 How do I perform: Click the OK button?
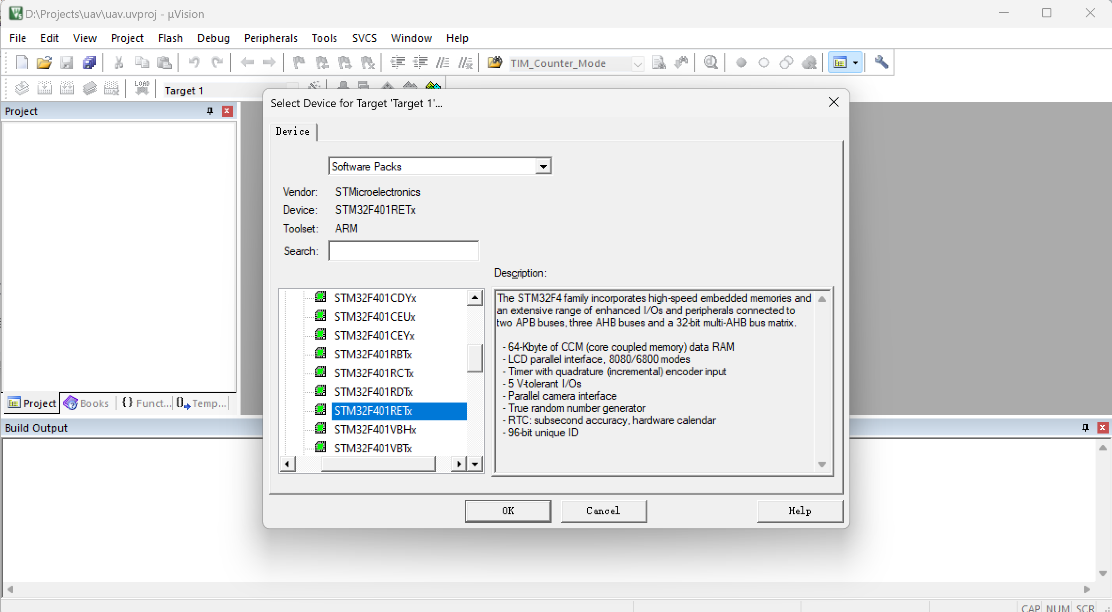[508, 511]
